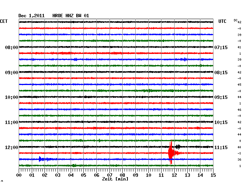This screenshot has width=243, height=185.
Task: Click the "11:15" UTC time label
Action: pyautogui.click(x=221, y=147)
